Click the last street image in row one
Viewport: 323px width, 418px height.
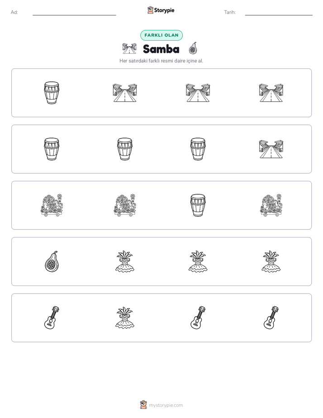pyautogui.click(x=271, y=93)
